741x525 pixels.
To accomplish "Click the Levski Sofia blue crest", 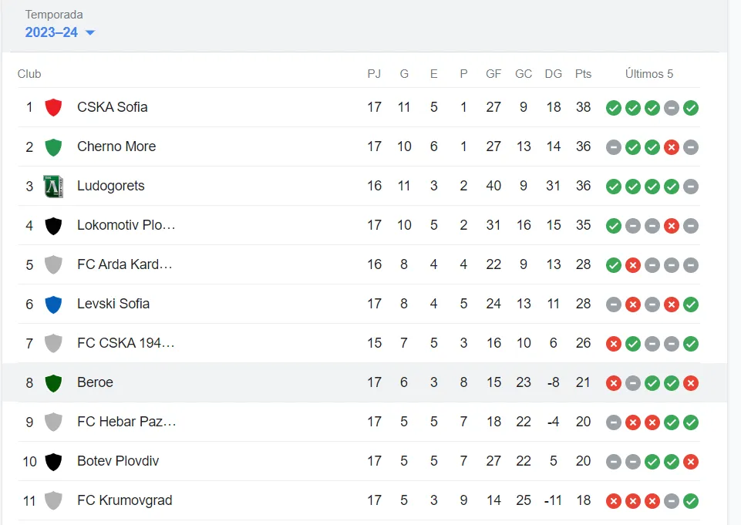I will (x=53, y=304).
